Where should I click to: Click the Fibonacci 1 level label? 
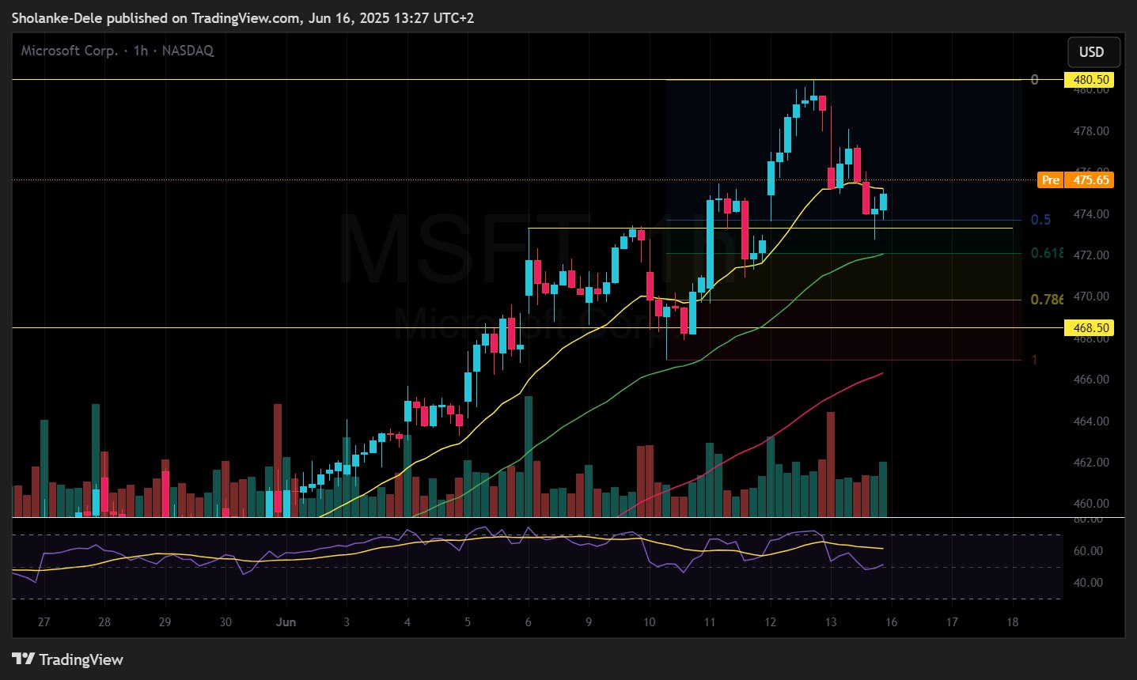click(x=1034, y=360)
